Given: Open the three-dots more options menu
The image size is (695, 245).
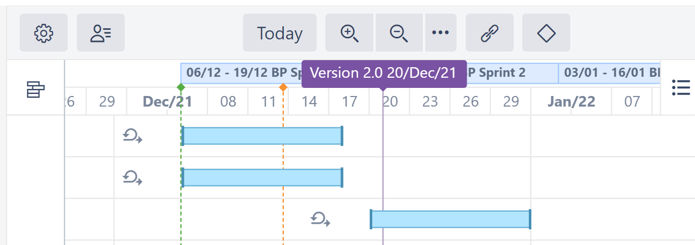Looking at the screenshot, I should point(440,33).
